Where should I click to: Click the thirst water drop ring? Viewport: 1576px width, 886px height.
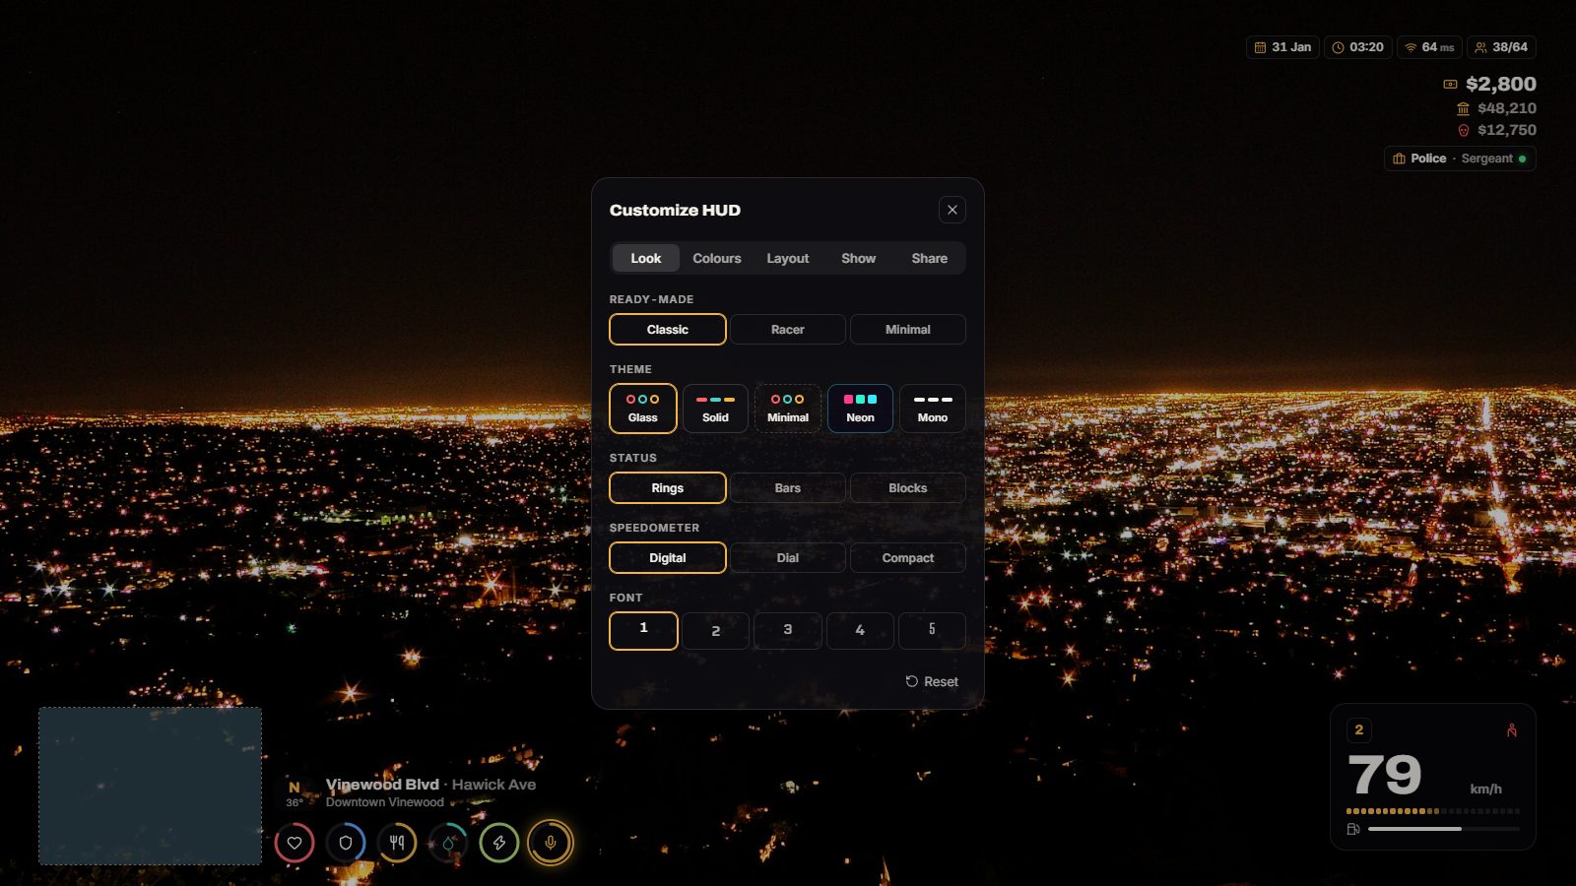pyautogui.click(x=448, y=843)
